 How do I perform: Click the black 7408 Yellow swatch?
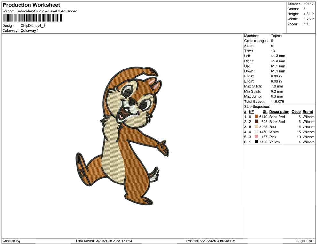(256, 142)
